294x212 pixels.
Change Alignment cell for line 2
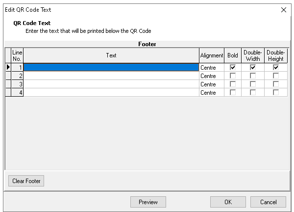[211, 76]
